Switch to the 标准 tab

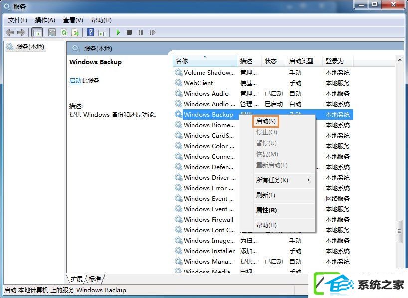pos(95,279)
